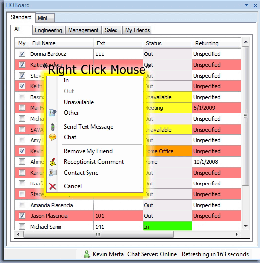The height and width of the screenshot is (263, 260).
Task: Click the red X Cancel icon
Action: (x=53, y=186)
